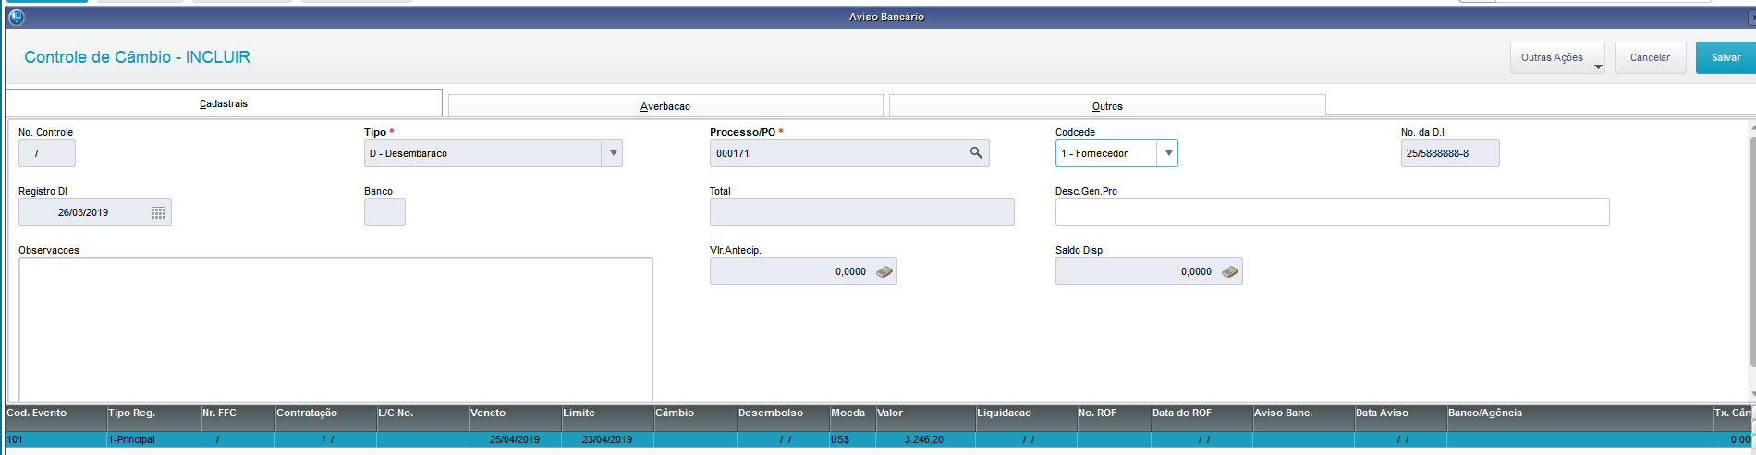Click the money icon in Vlr.Antecip. field
Image resolution: width=1756 pixels, height=455 pixels.
[884, 271]
